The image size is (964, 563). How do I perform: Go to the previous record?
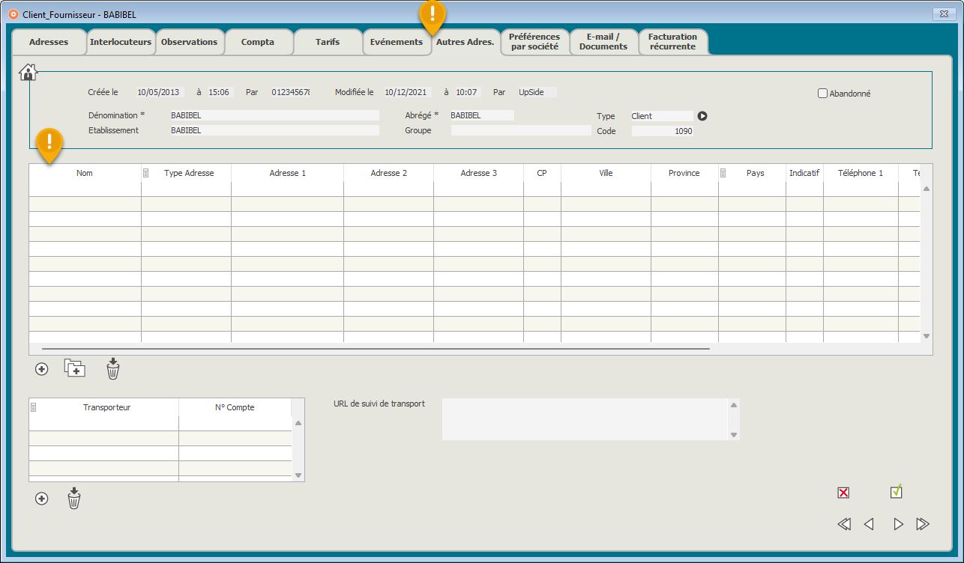pyautogui.click(x=870, y=524)
